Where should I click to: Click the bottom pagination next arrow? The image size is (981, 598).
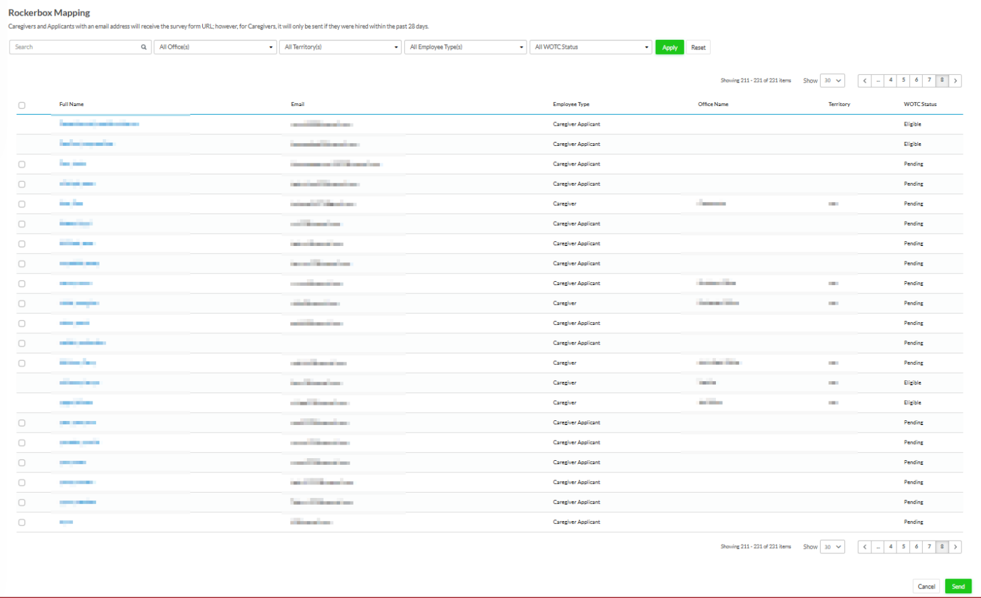955,546
